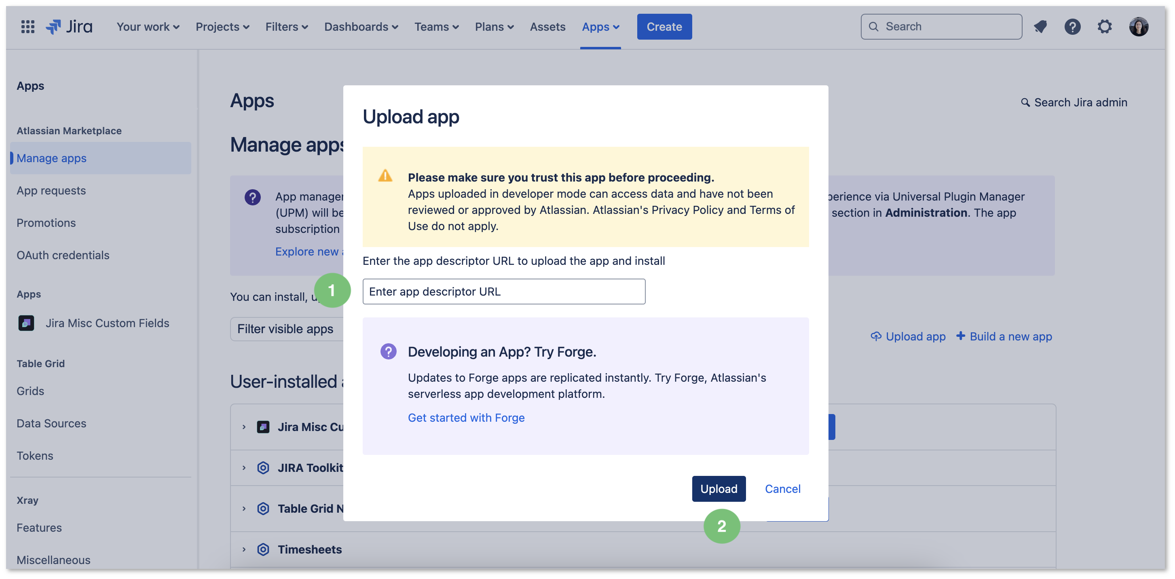Click the Search Jira admin magnifier icon

pos(1025,102)
